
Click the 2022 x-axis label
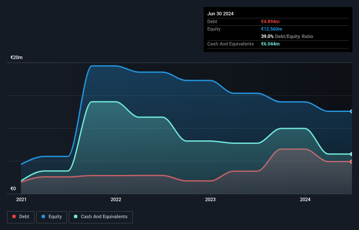click(116, 199)
